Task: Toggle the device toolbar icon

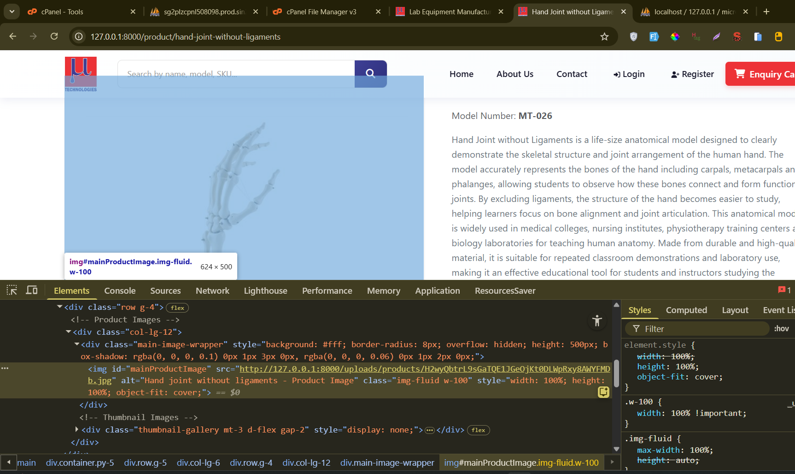Action: pyautogui.click(x=32, y=290)
